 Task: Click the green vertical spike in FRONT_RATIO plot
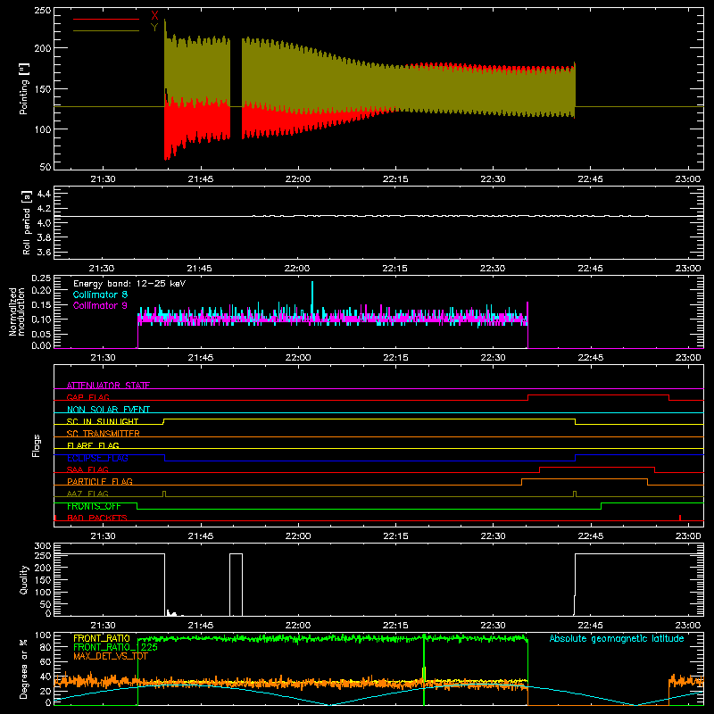pos(424,669)
